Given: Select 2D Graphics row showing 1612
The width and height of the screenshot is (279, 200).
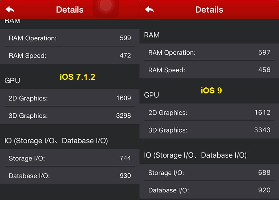Looking at the screenshot, I should pyautogui.click(x=209, y=112).
